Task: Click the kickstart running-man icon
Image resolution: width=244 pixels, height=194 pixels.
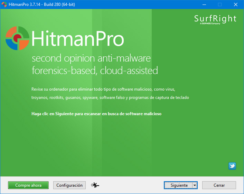Action: (x=95, y=185)
